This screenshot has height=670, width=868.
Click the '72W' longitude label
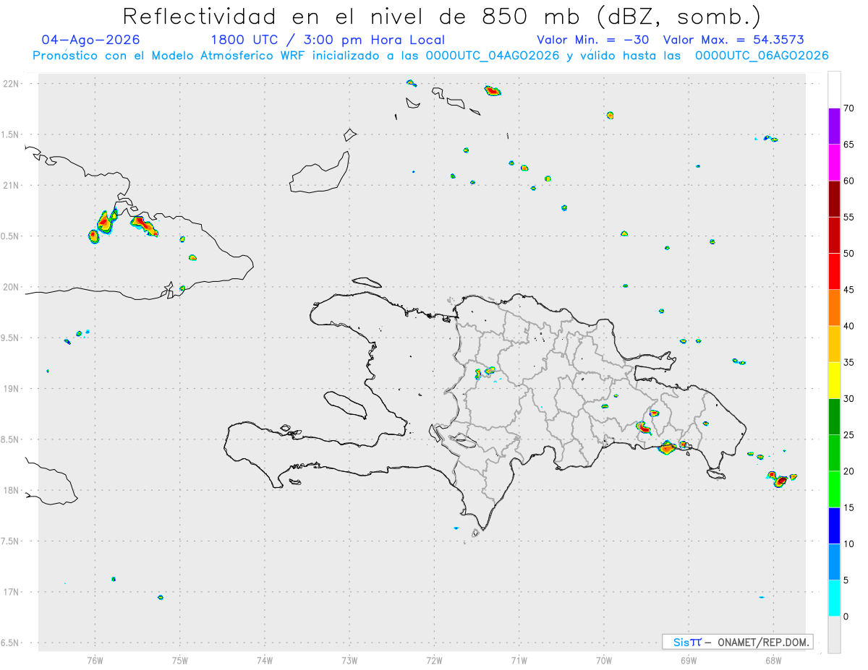434,661
